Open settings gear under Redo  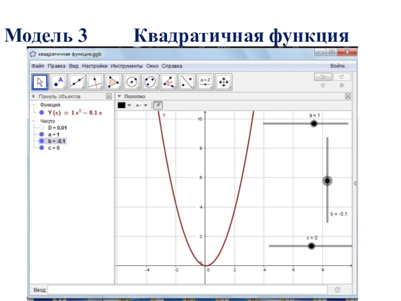coord(342,85)
